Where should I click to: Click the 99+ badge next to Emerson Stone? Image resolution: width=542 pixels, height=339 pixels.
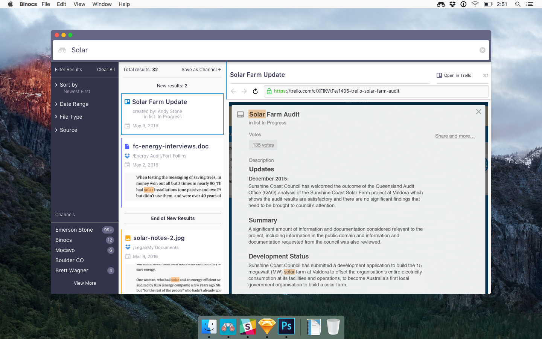click(108, 230)
